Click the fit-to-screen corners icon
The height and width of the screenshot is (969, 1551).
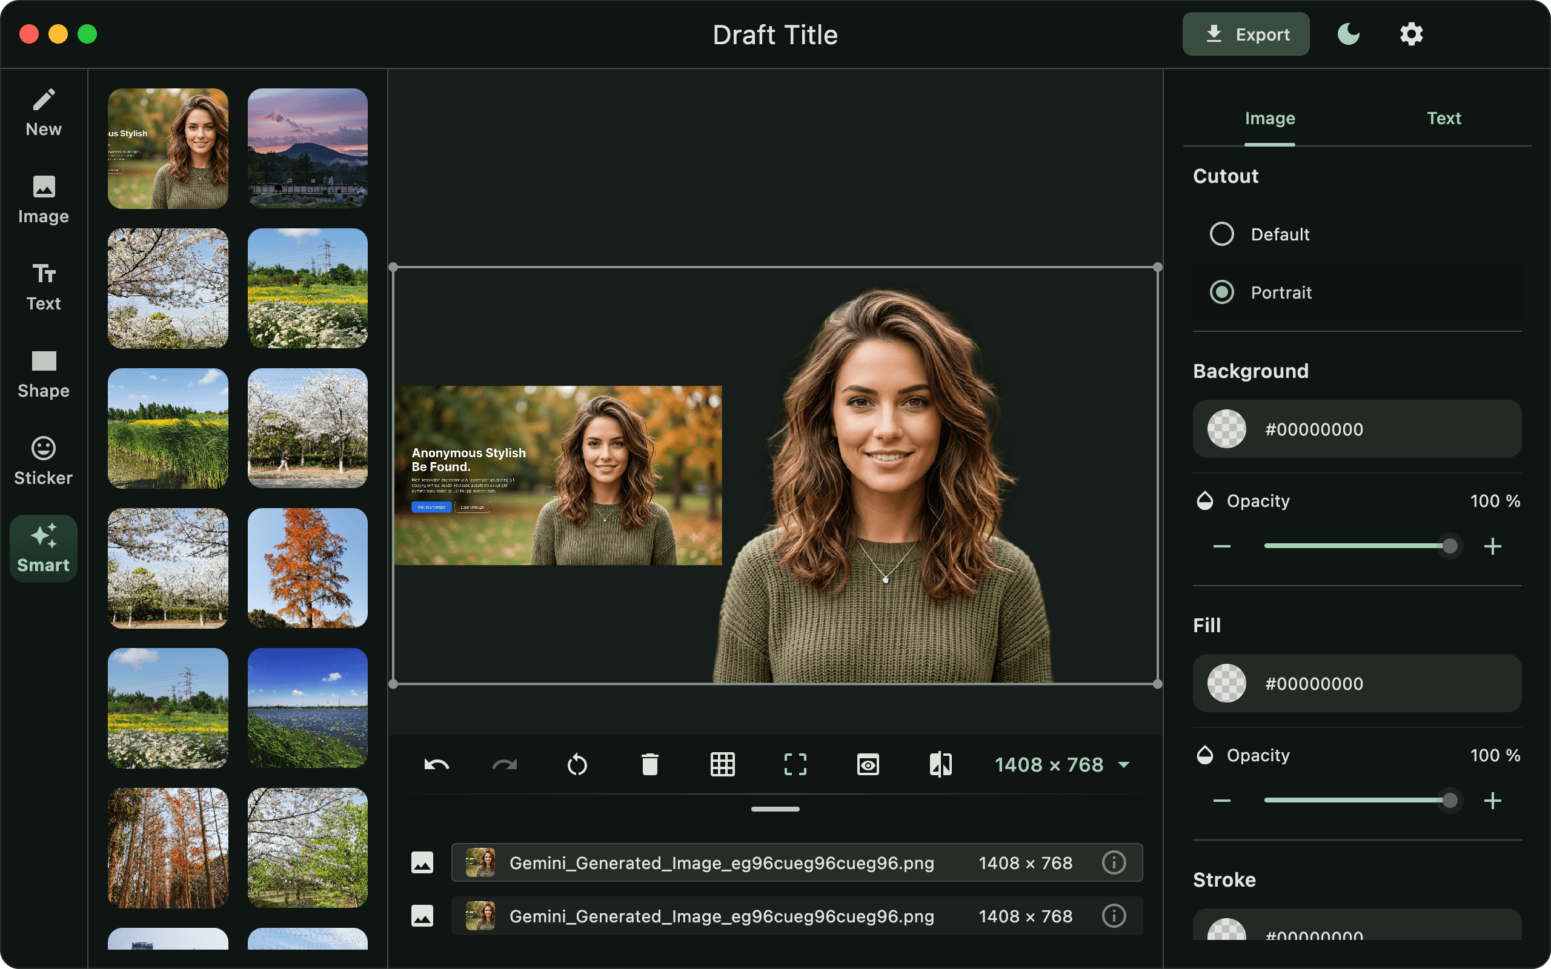pos(795,764)
